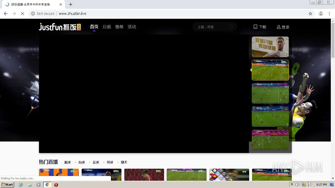This screenshot has height=188, width=335.
Task: Click the 下载 download link
Action: 260,27
